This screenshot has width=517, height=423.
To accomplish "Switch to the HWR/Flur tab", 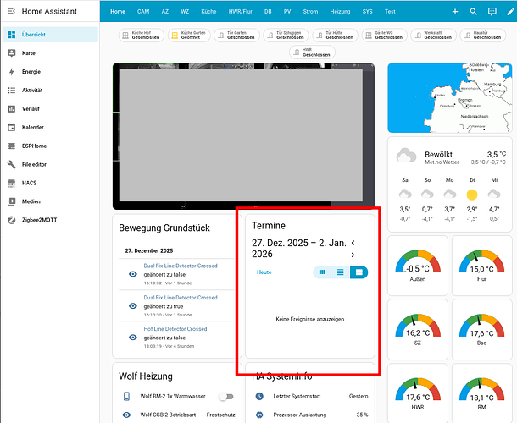I will click(x=241, y=12).
